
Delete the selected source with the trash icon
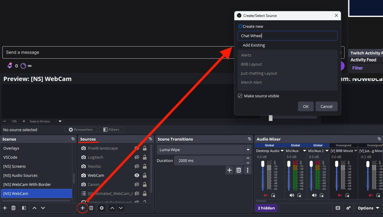pos(91,208)
